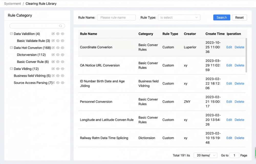This screenshot has height=164, width=256.
Task: Click the edit icon for Basic Validate Rule (3)
Action: [x=53, y=41]
